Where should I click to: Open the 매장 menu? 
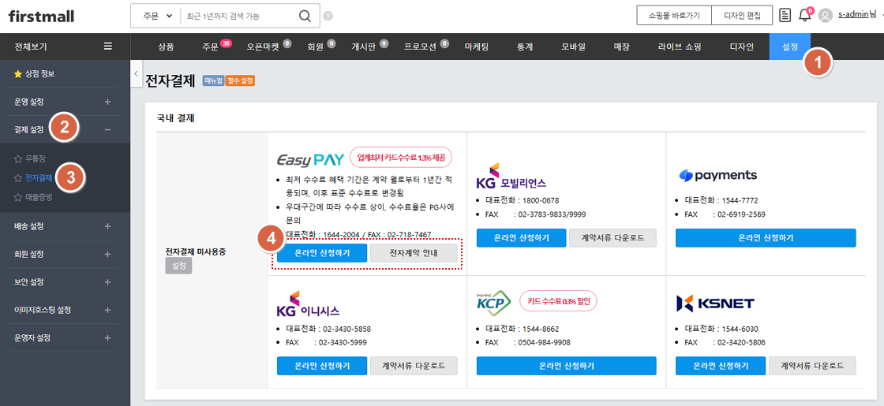click(621, 47)
